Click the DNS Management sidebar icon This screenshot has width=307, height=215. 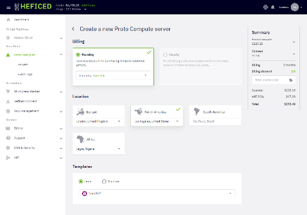coord(8,111)
